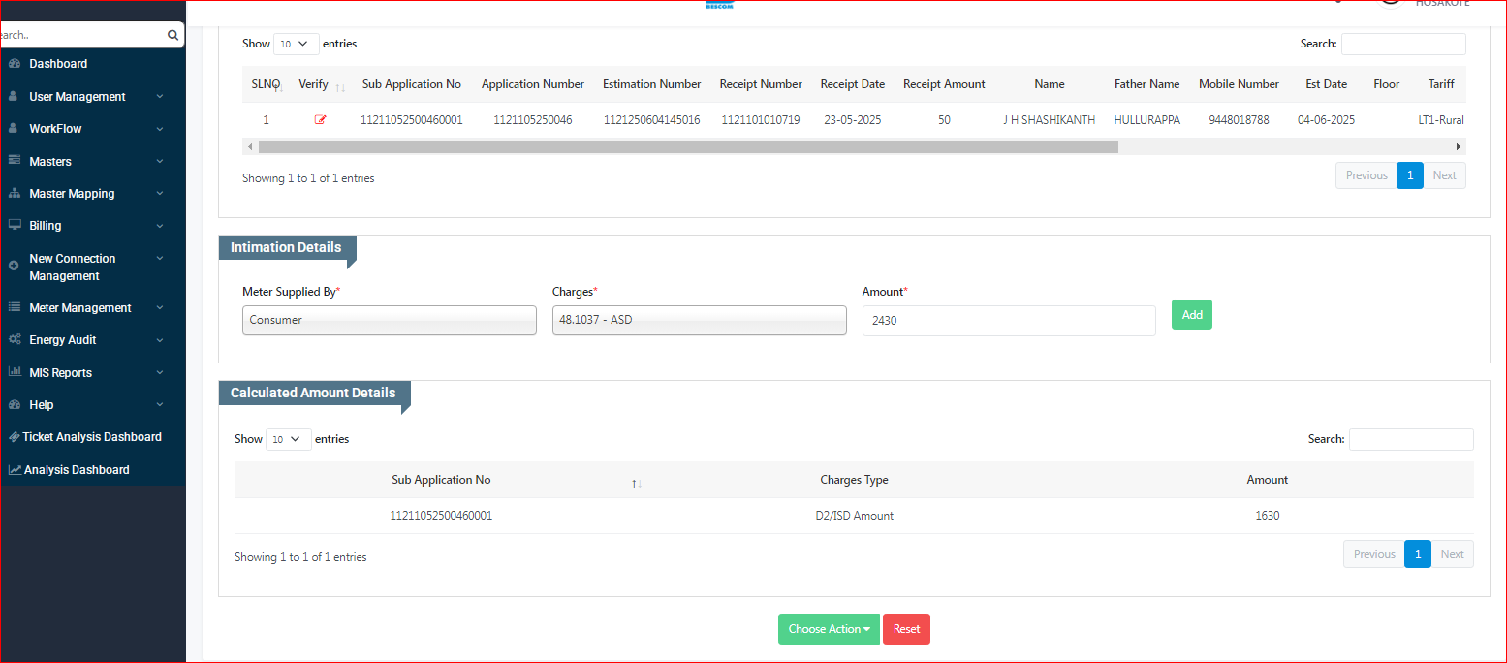Click the New Connection plus-circle icon

pyautogui.click(x=14, y=266)
